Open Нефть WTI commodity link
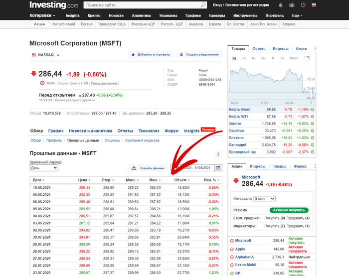Screen dimensions: 349x276 click(x=238, y=117)
